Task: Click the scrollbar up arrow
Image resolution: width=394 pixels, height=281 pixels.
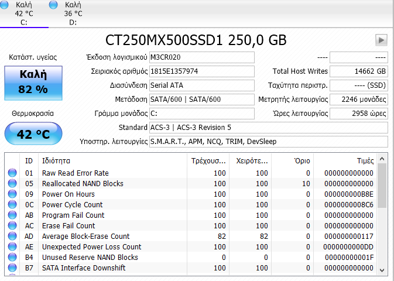Action: (x=382, y=159)
